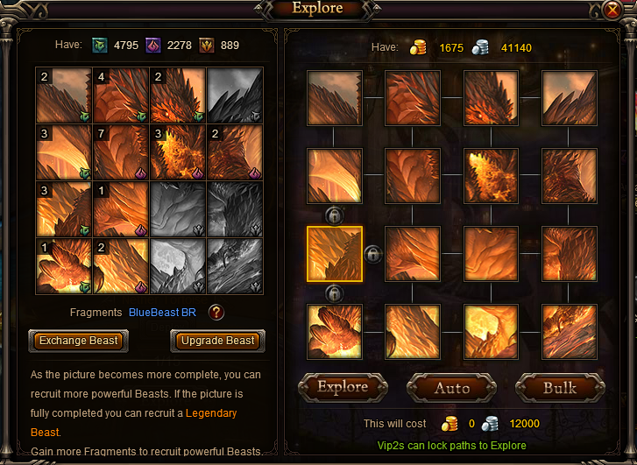637x465 pixels.
Task: Open Upgrade Beast
Action: pos(218,341)
